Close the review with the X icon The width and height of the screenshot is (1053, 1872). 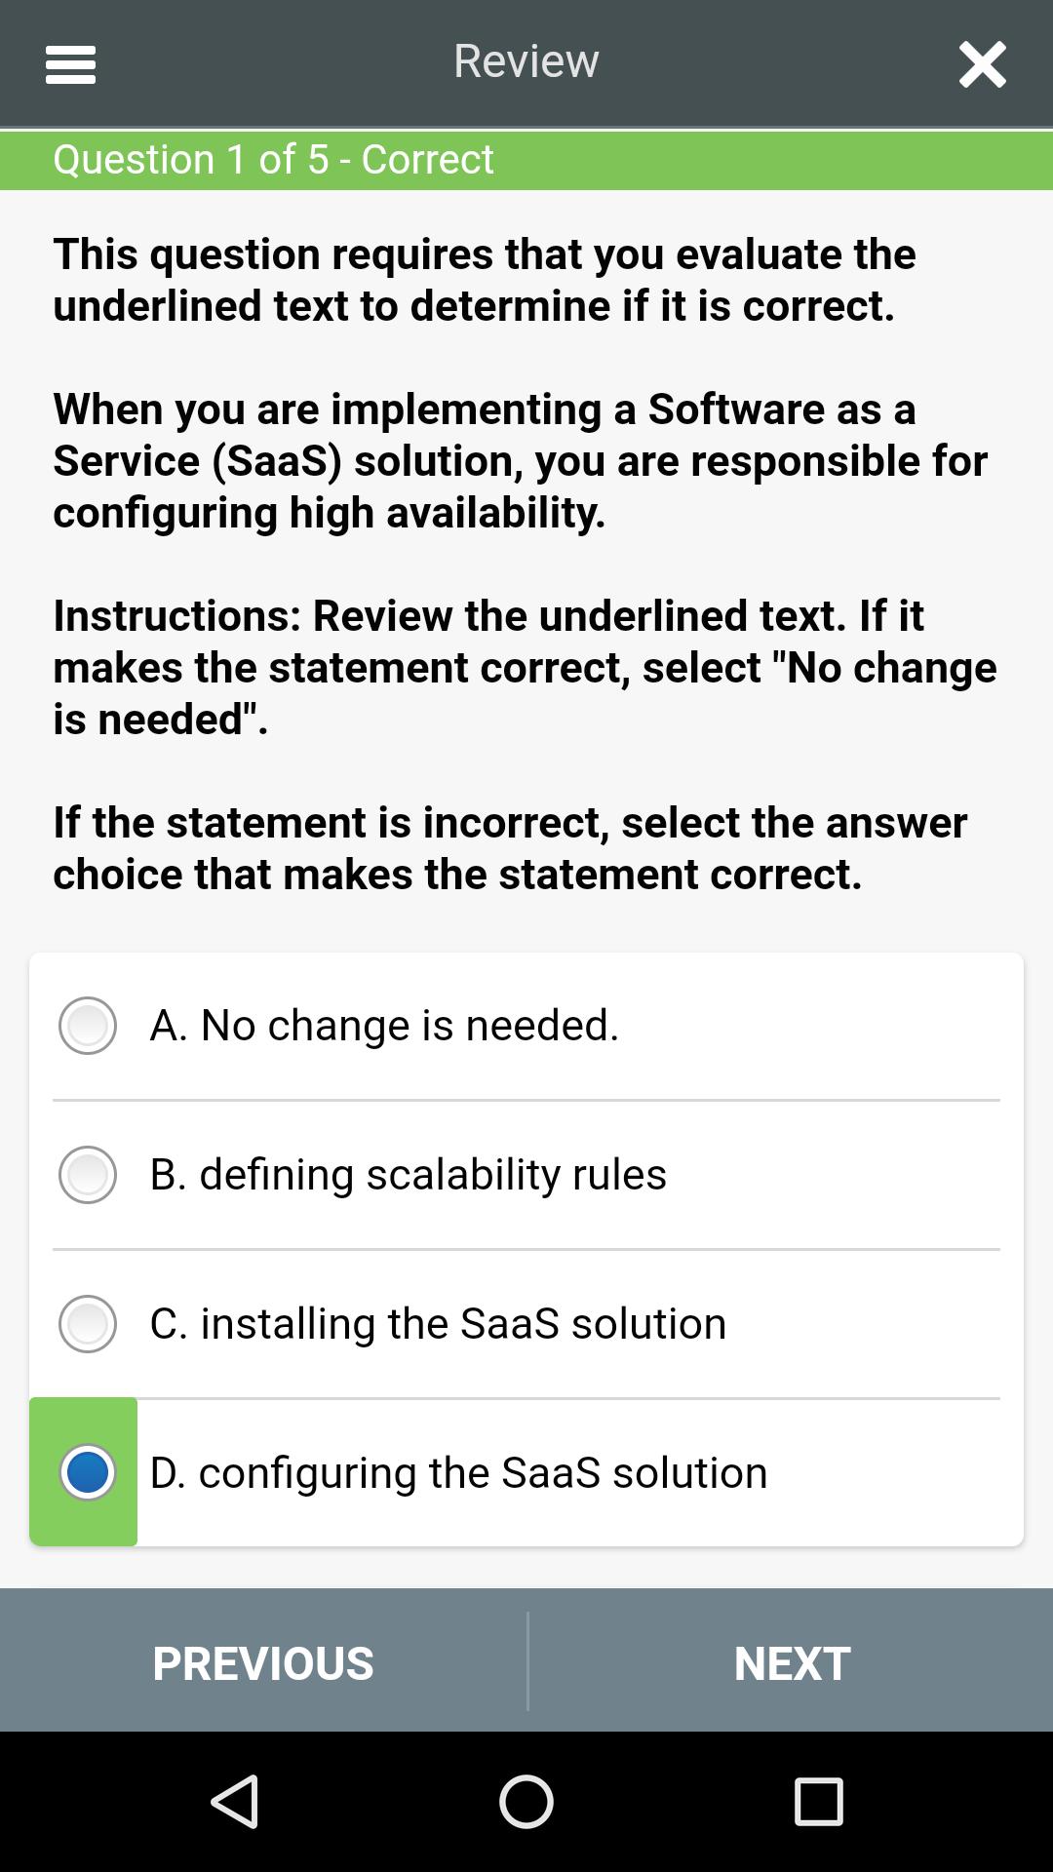coord(982,64)
